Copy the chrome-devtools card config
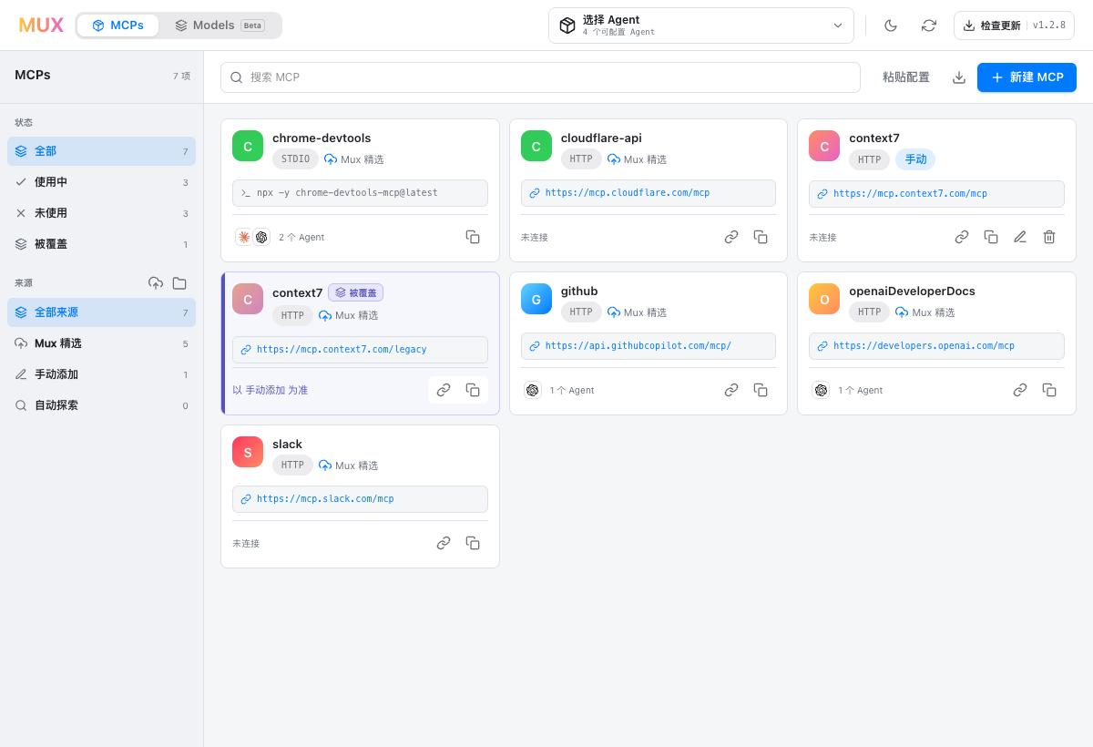Image resolution: width=1093 pixels, height=747 pixels. [x=473, y=237]
